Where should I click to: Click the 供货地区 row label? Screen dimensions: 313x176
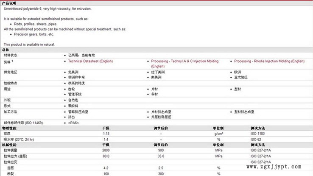click(x=10, y=72)
